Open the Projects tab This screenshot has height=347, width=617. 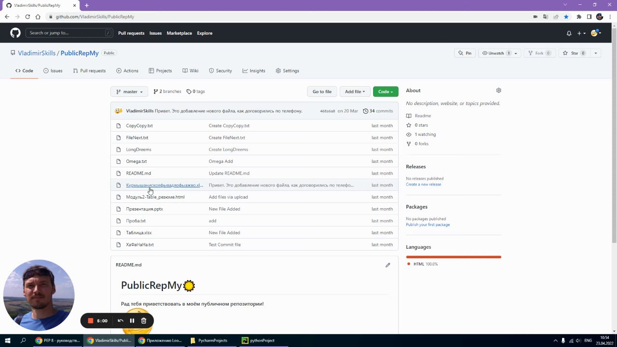tap(161, 71)
